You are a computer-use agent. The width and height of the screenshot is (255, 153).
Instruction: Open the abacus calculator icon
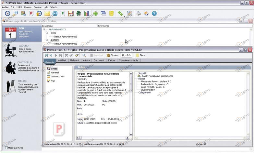pos(71,14)
